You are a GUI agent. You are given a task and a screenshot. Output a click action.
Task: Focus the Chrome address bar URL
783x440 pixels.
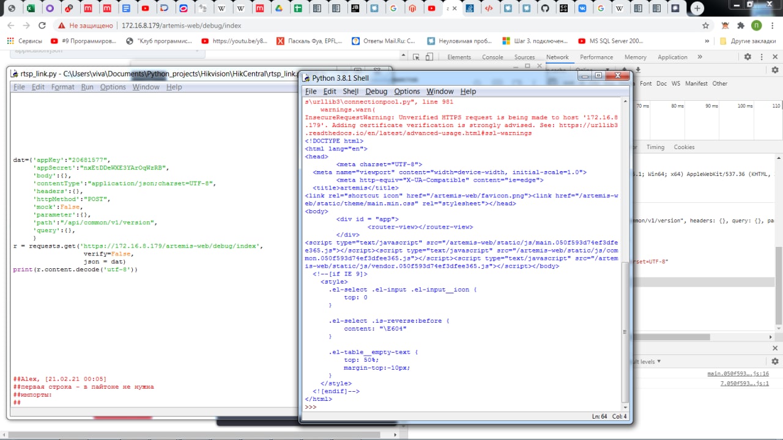click(x=181, y=26)
